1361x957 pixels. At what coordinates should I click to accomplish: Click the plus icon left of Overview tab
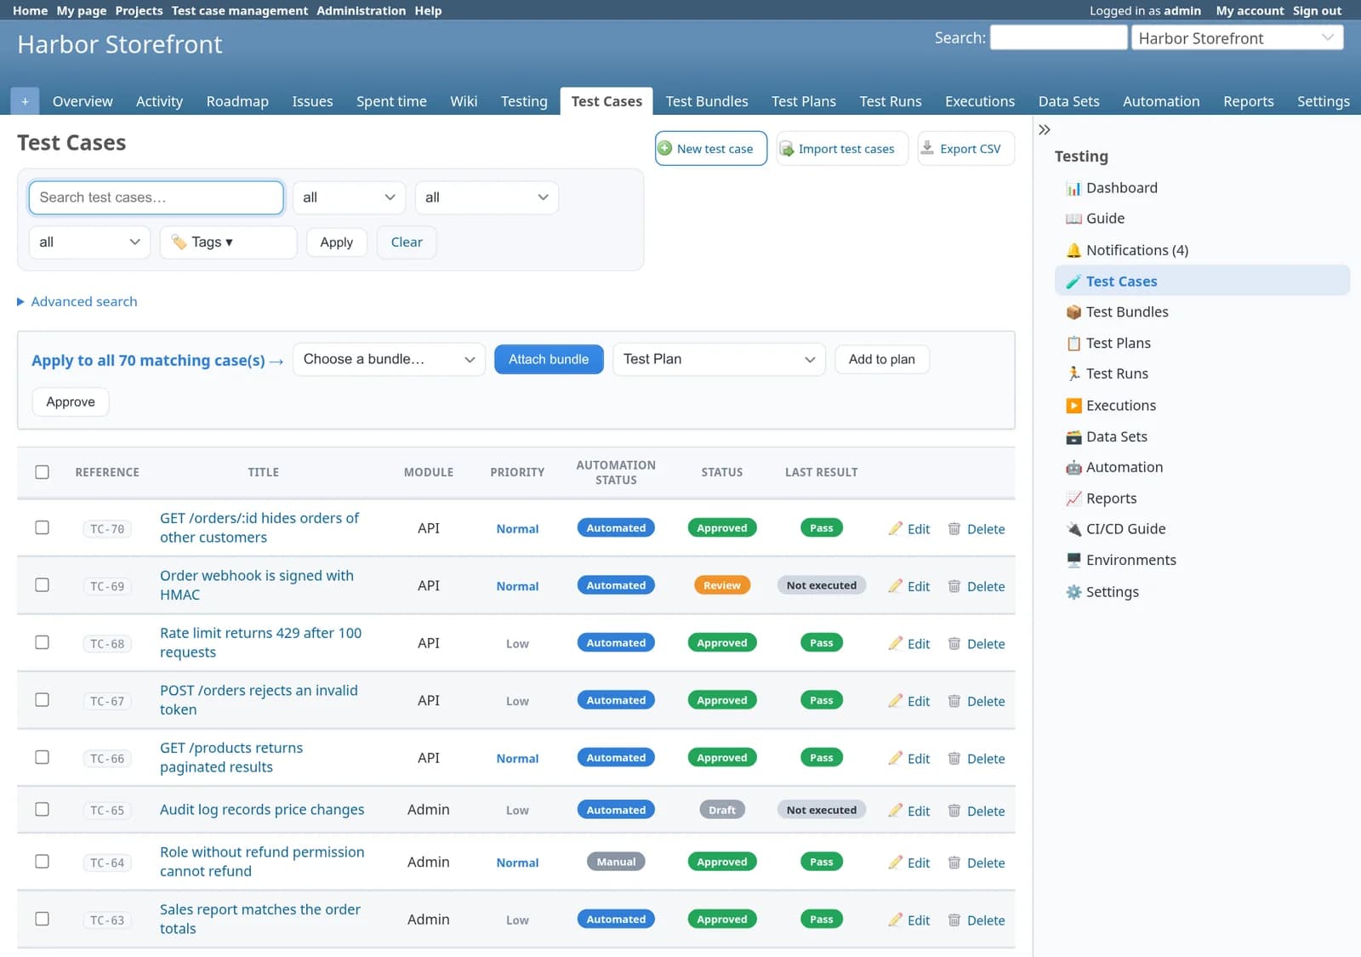click(x=25, y=101)
